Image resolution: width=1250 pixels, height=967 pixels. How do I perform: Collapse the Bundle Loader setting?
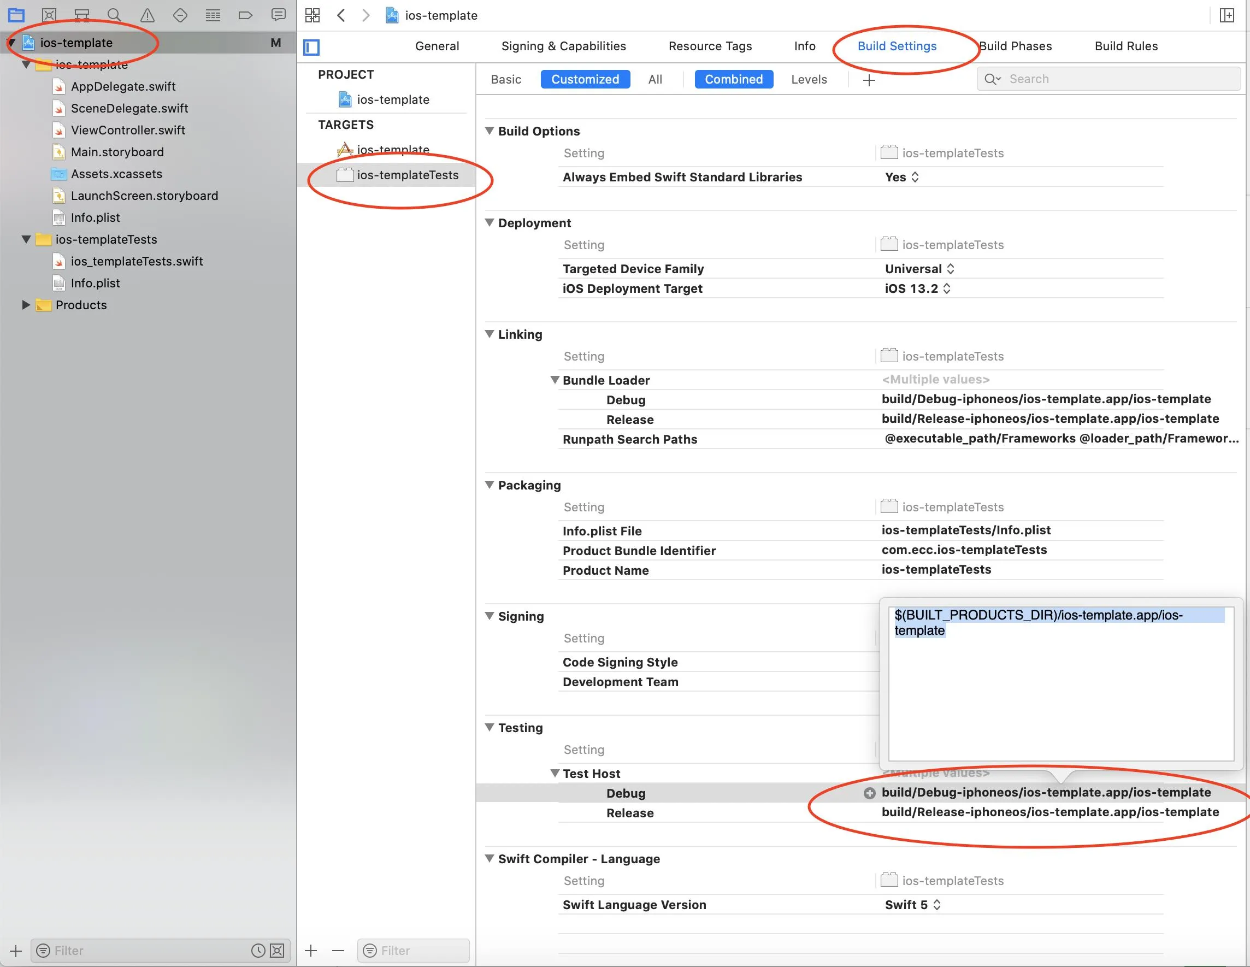[554, 380]
